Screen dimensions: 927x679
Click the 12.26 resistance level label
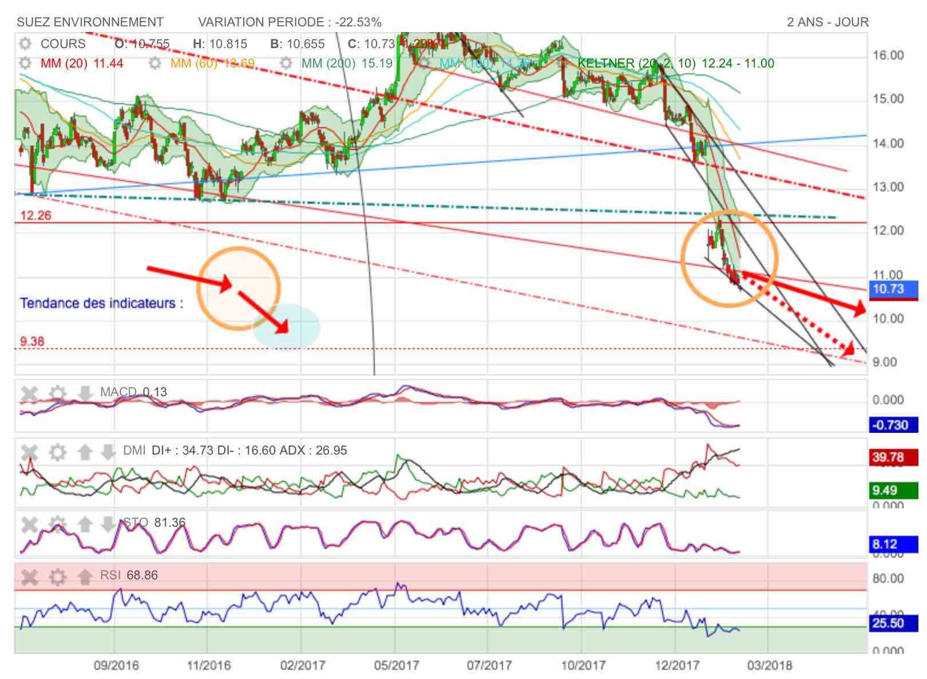35,215
